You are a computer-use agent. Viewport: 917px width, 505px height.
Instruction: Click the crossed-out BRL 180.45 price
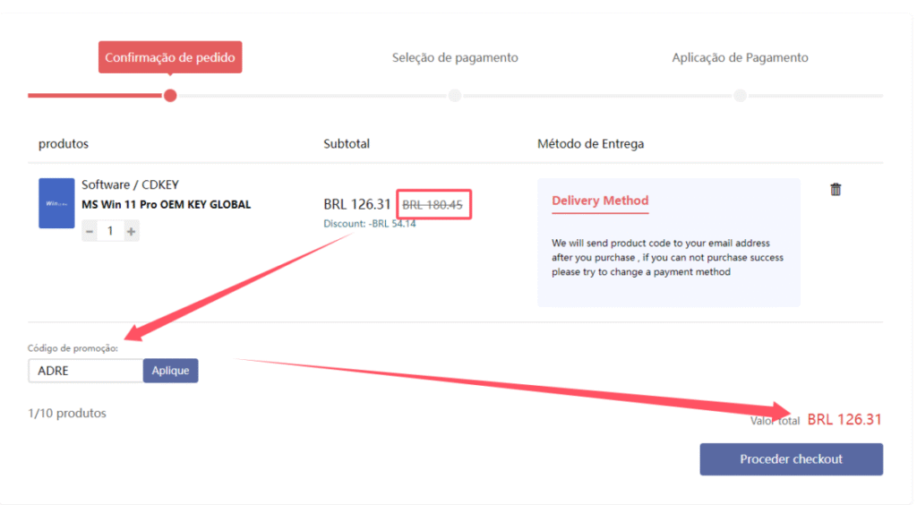pyautogui.click(x=433, y=205)
